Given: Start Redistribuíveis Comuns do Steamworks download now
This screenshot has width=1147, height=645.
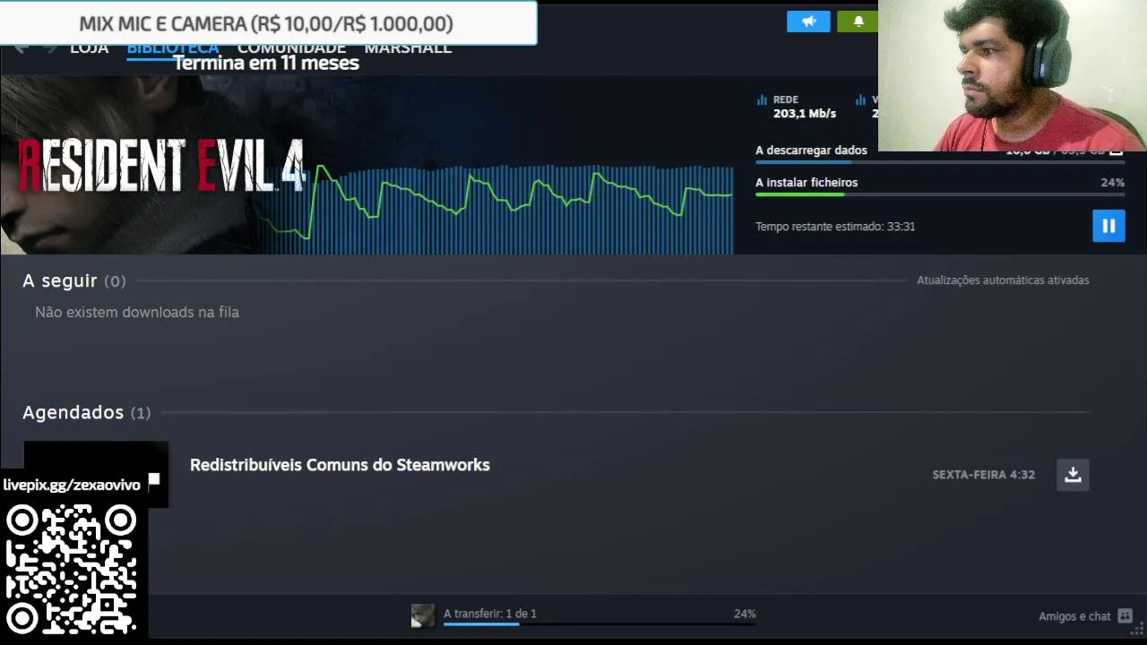Looking at the screenshot, I should tap(1073, 475).
